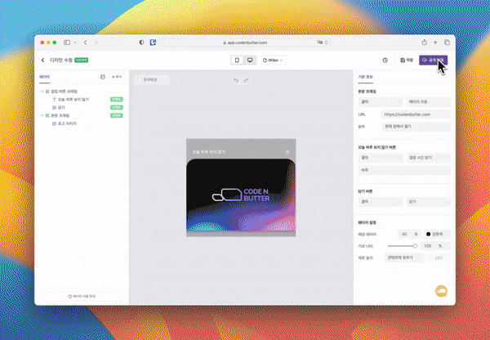Image resolution: width=490 pixels, height=340 pixels.
Task: Click the CODE N BUTTER banner image on canvas
Action: (x=241, y=195)
